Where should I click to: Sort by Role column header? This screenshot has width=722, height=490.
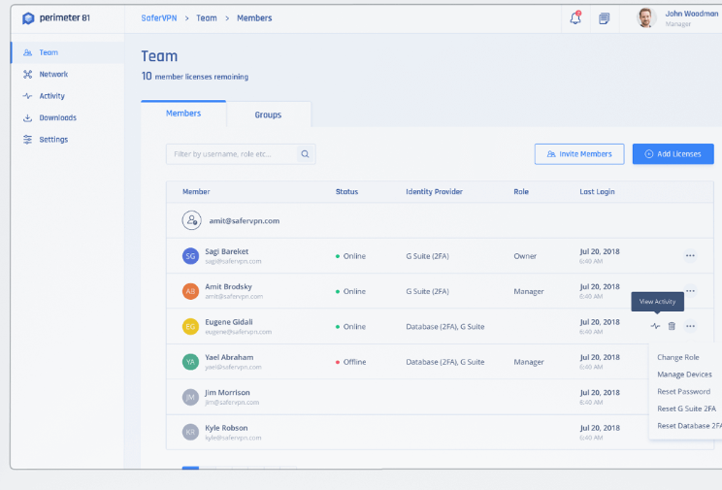(x=521, y=191)
